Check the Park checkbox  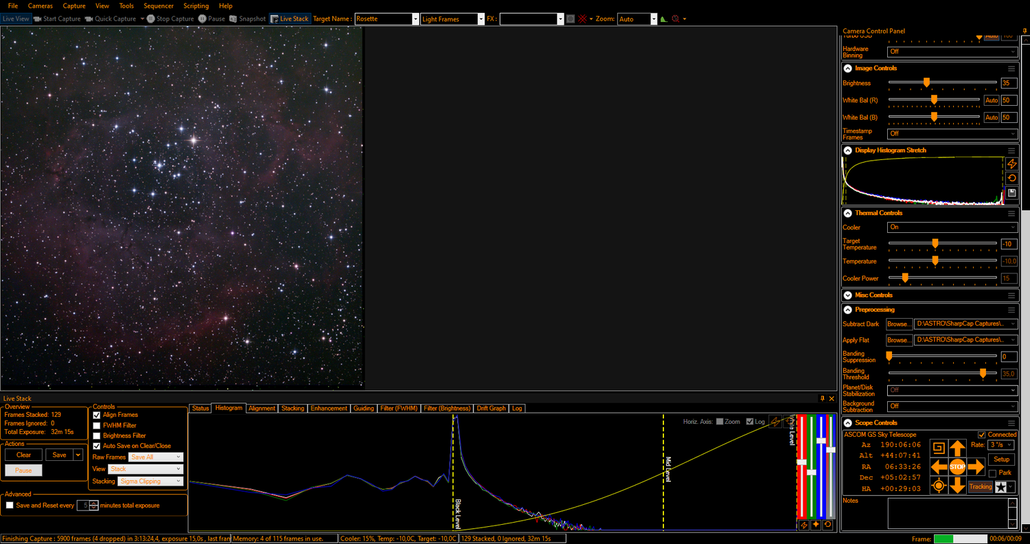[992, 473]
